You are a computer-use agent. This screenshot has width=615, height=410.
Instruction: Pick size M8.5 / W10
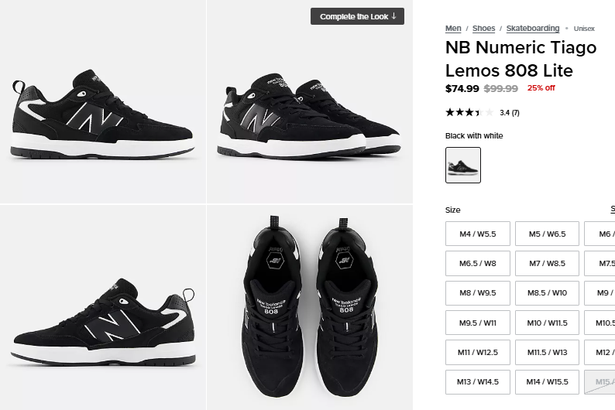tap(547, 293)
